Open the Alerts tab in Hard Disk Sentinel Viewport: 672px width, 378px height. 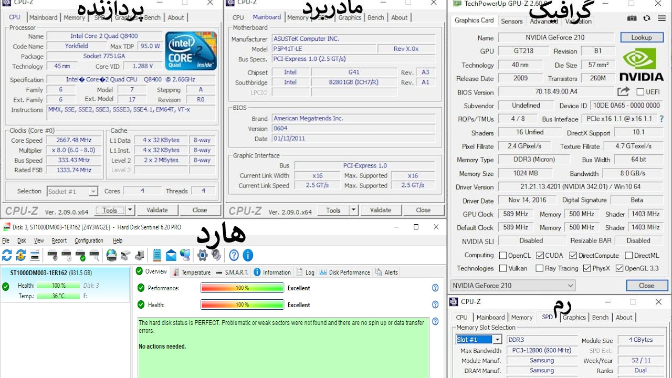[x=387, y=272]
